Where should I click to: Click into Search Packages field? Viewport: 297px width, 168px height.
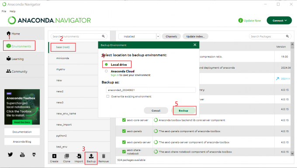[x=270, y=36]
